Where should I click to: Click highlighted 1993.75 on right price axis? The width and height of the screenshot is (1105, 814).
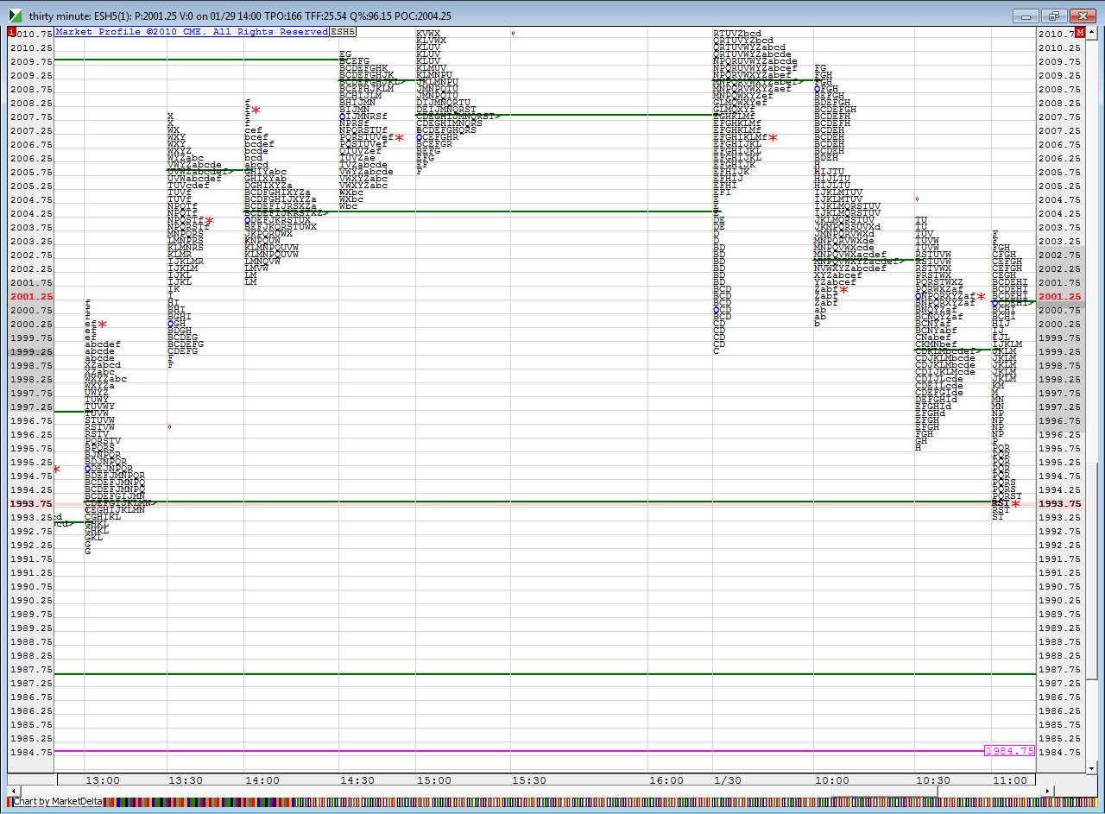click(x=1059, y=503)
